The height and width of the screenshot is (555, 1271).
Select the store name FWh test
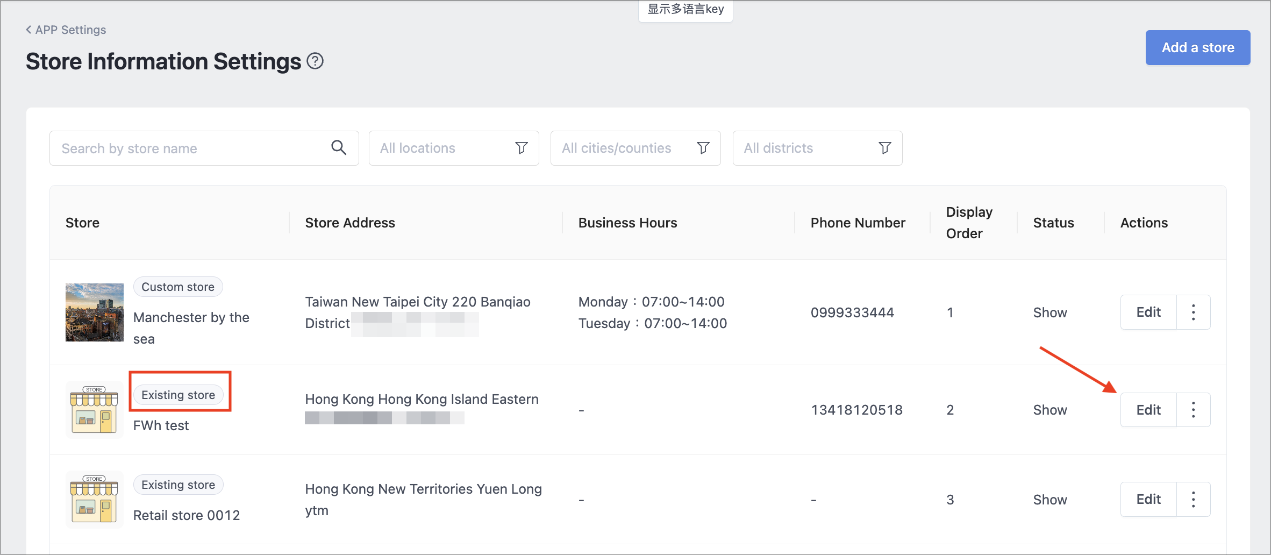[x=161, y=425]
